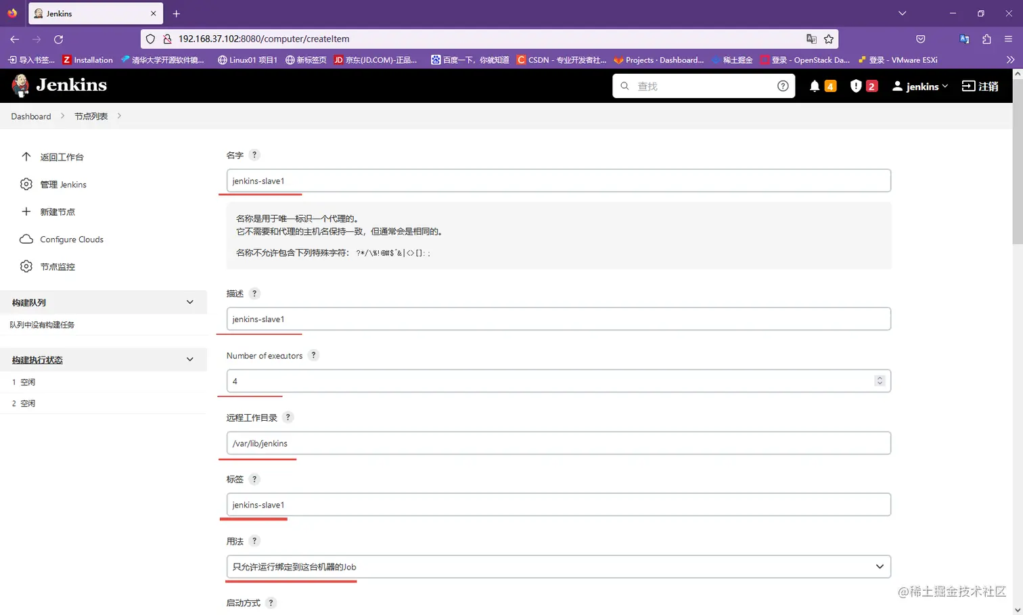Viewport: 1023px width, 615px height.
Task: Click the address bar URL
Action: point(264,39)
